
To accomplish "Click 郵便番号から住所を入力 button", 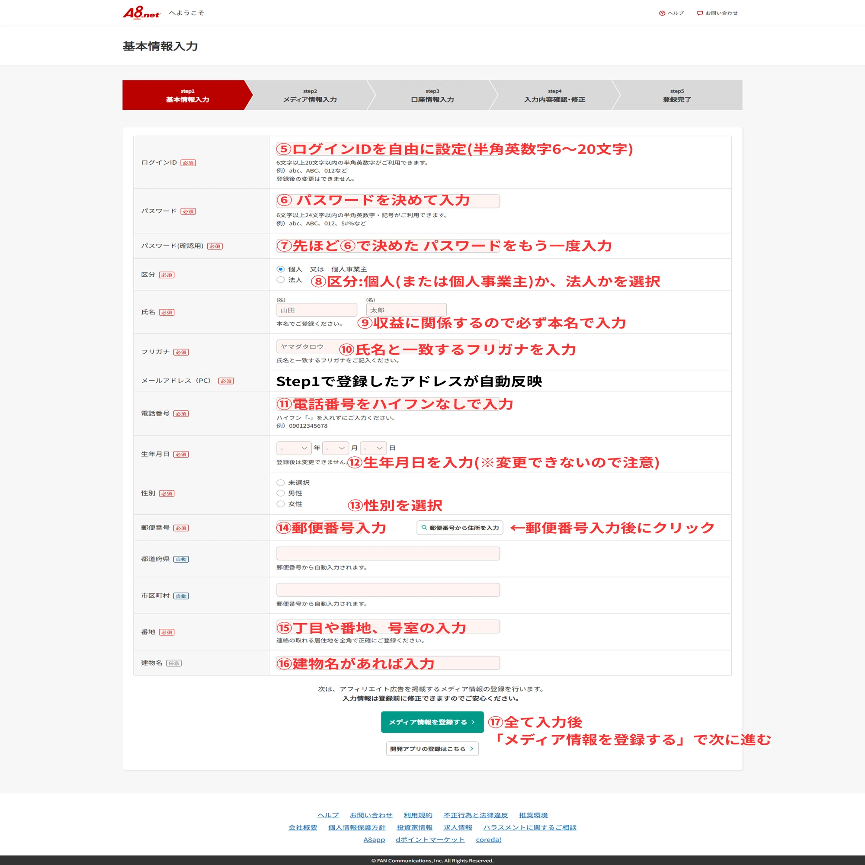I will (460, 528).
